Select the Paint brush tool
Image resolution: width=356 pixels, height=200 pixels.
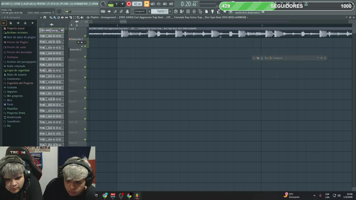click(x=55, y=17)
